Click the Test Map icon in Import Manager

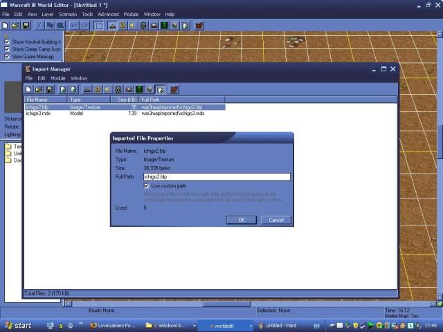174,90
